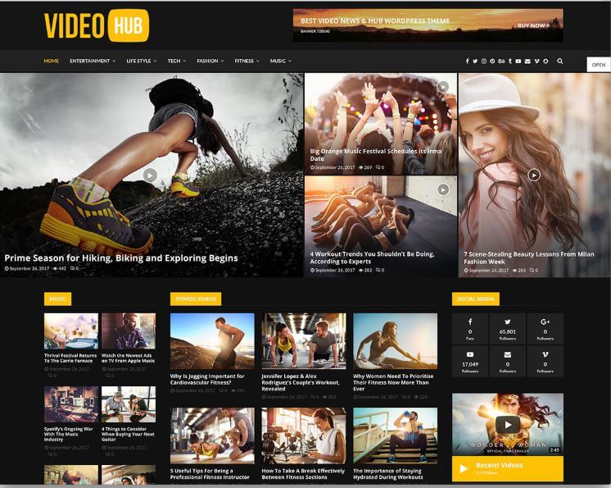The width and height of the screenshot is (611, 488).
Task: Open the Twitter 65,801 followers tile
Action: click(507, 329)
